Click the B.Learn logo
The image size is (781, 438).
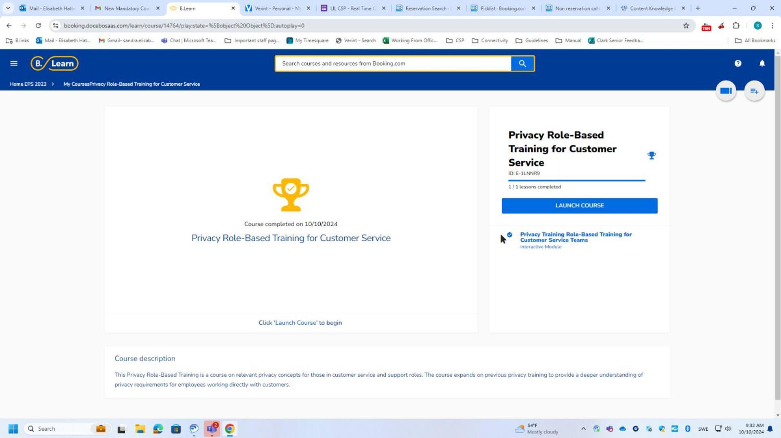55,63
